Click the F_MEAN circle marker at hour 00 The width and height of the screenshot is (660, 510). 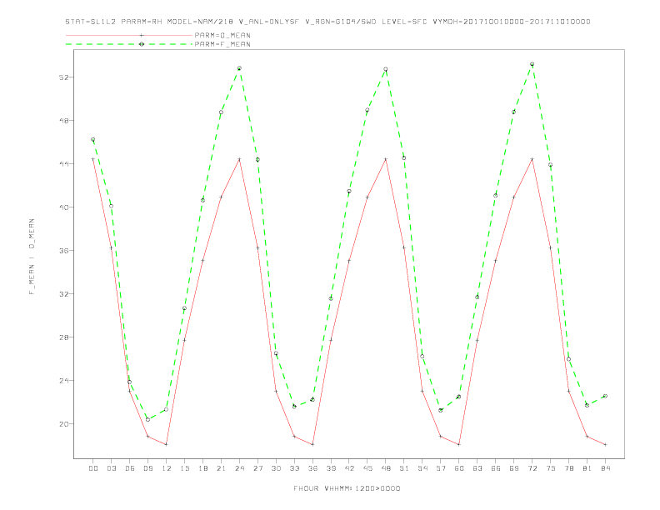pyautogui.click(x=93, y=139)
